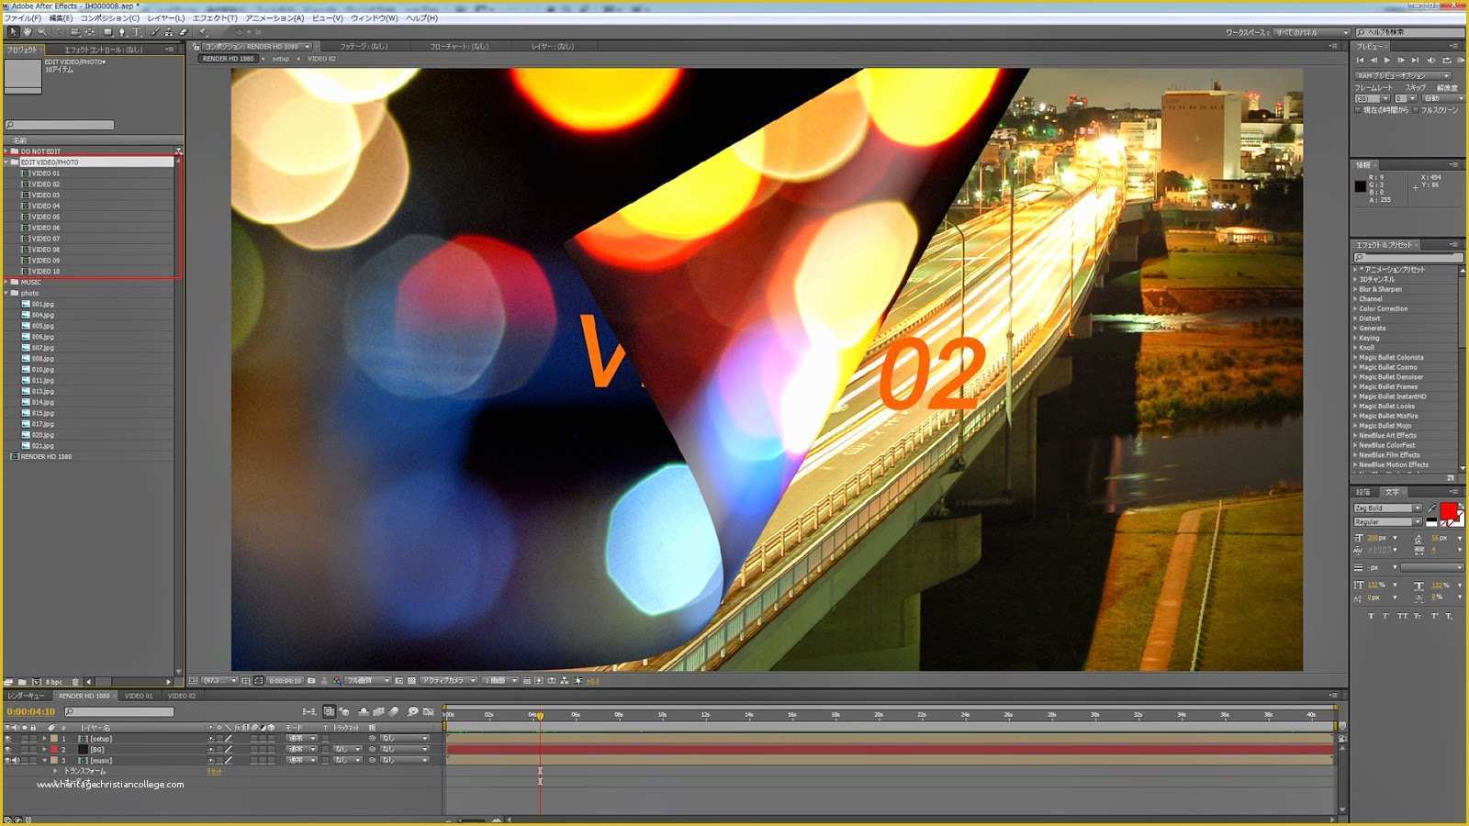Step to next frame in Preview panel
This screenshot has height=826, width=1469.
[x=1402, y=61]
